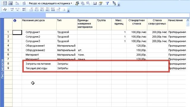Click the 'Сотрудник3' resource name cell
Image resolution: width=190 pixels, height=107 pixels.
tap(39, 41)
